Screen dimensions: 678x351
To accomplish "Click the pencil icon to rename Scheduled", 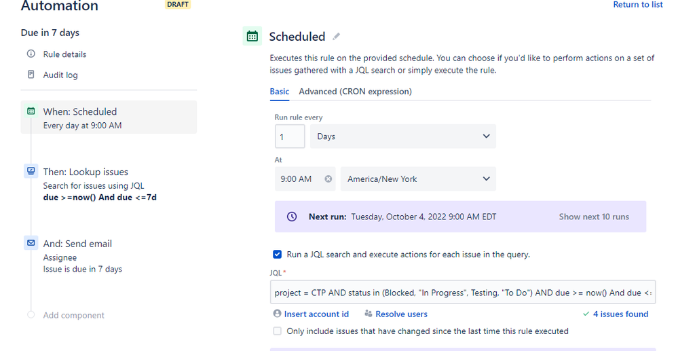I will 336,37.
